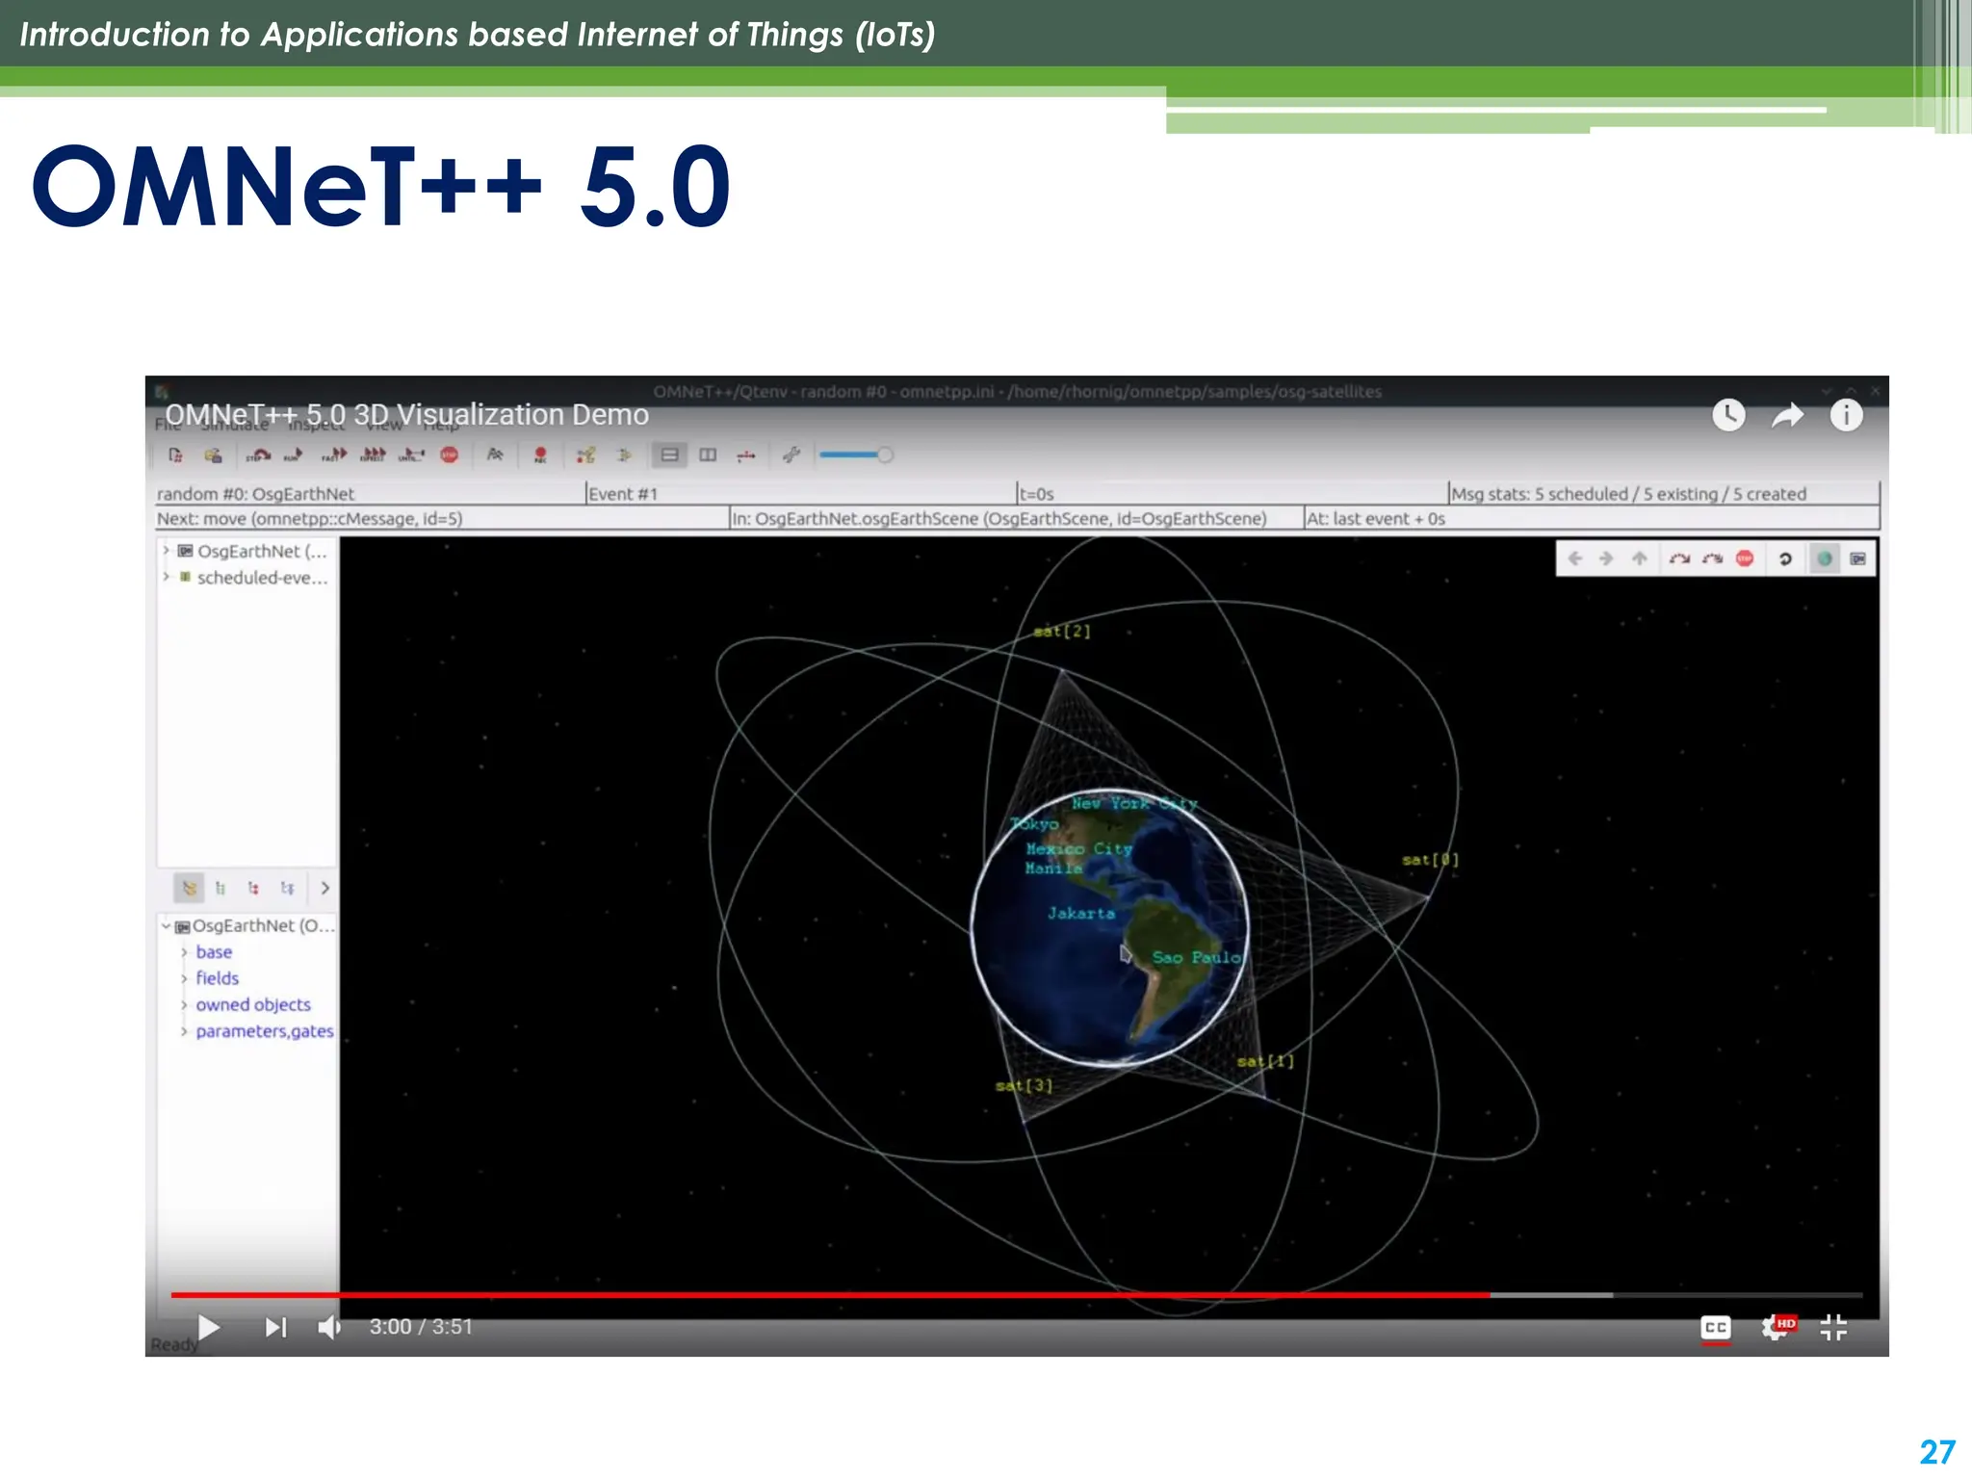Click the Find/Inspect Objects icon

point(585,455)
